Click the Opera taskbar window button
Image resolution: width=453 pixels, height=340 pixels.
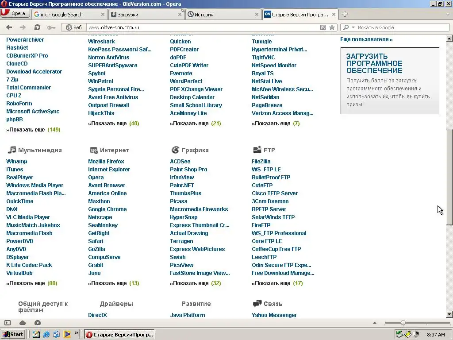[120, 335]
